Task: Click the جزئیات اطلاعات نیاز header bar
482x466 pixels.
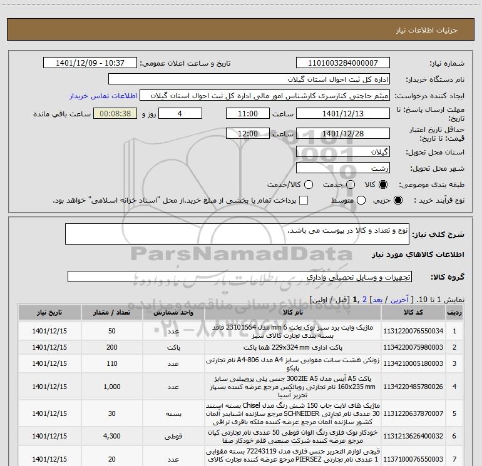Action: coord(241,29)
